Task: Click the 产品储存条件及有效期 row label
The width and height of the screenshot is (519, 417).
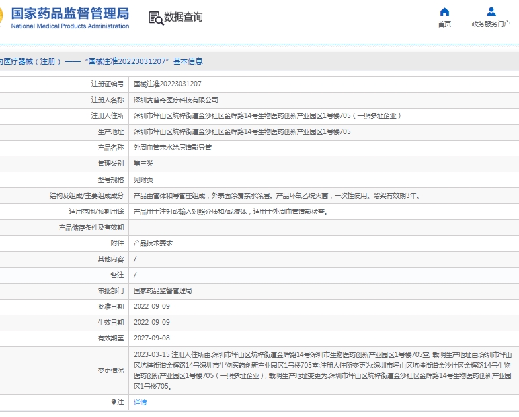Action: 91,228
